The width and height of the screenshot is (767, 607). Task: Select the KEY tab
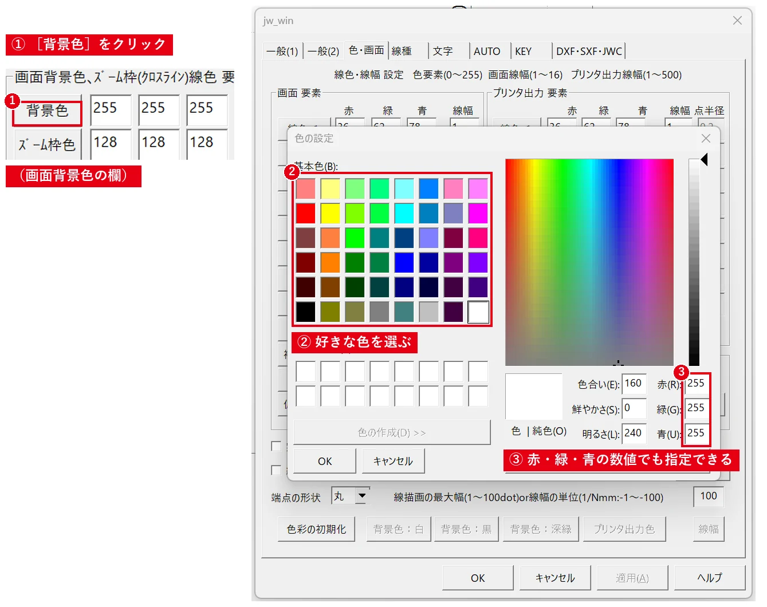[531, 52]
